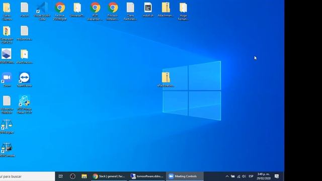Open the clock and calendar flyout
The width and height of the screenshot is (322, 181).
click(264, 176)
